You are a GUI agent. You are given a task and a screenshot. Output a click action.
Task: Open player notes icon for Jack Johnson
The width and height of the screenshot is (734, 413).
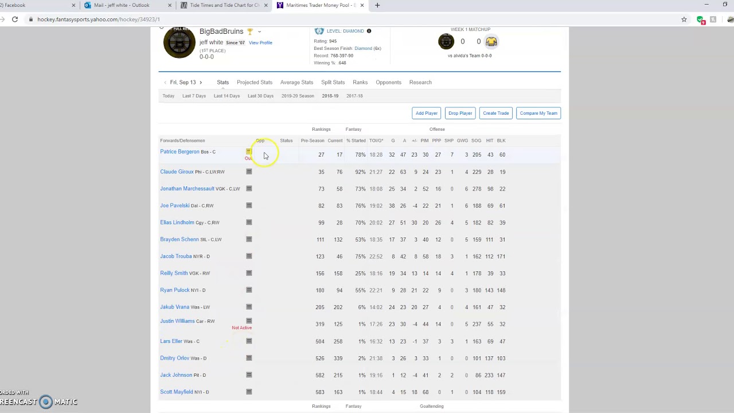pyautogui.click(x=249, y=375)
